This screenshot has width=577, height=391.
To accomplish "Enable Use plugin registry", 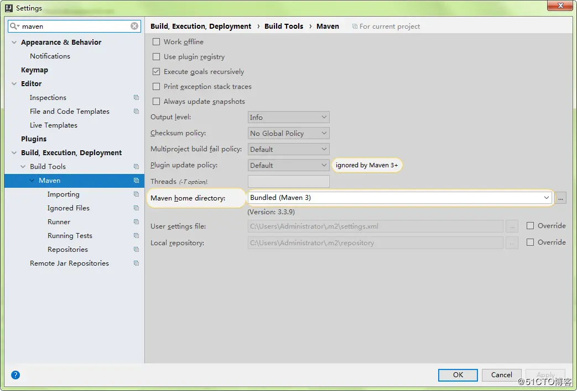I will [x=157, y=56].
